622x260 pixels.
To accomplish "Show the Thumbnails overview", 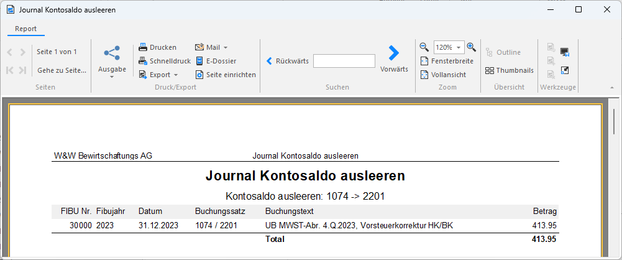I will click(510, 70).
